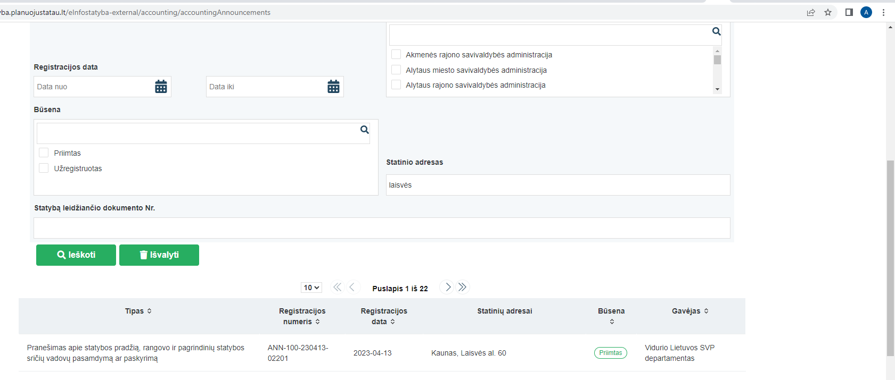Share this page from the address bar
This screenshot has width=895, height=380.
(x=811, y=12)
